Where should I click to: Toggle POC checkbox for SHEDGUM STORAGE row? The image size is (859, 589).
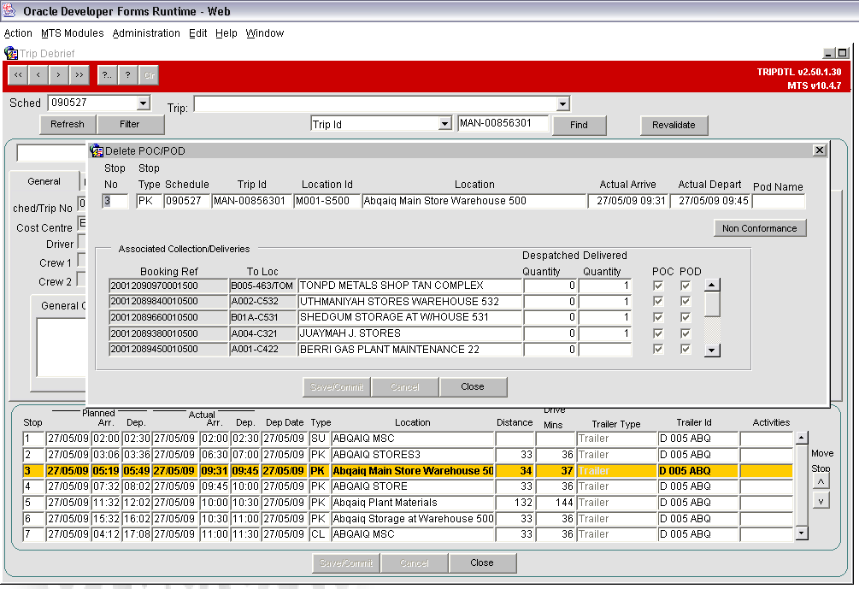658,317
